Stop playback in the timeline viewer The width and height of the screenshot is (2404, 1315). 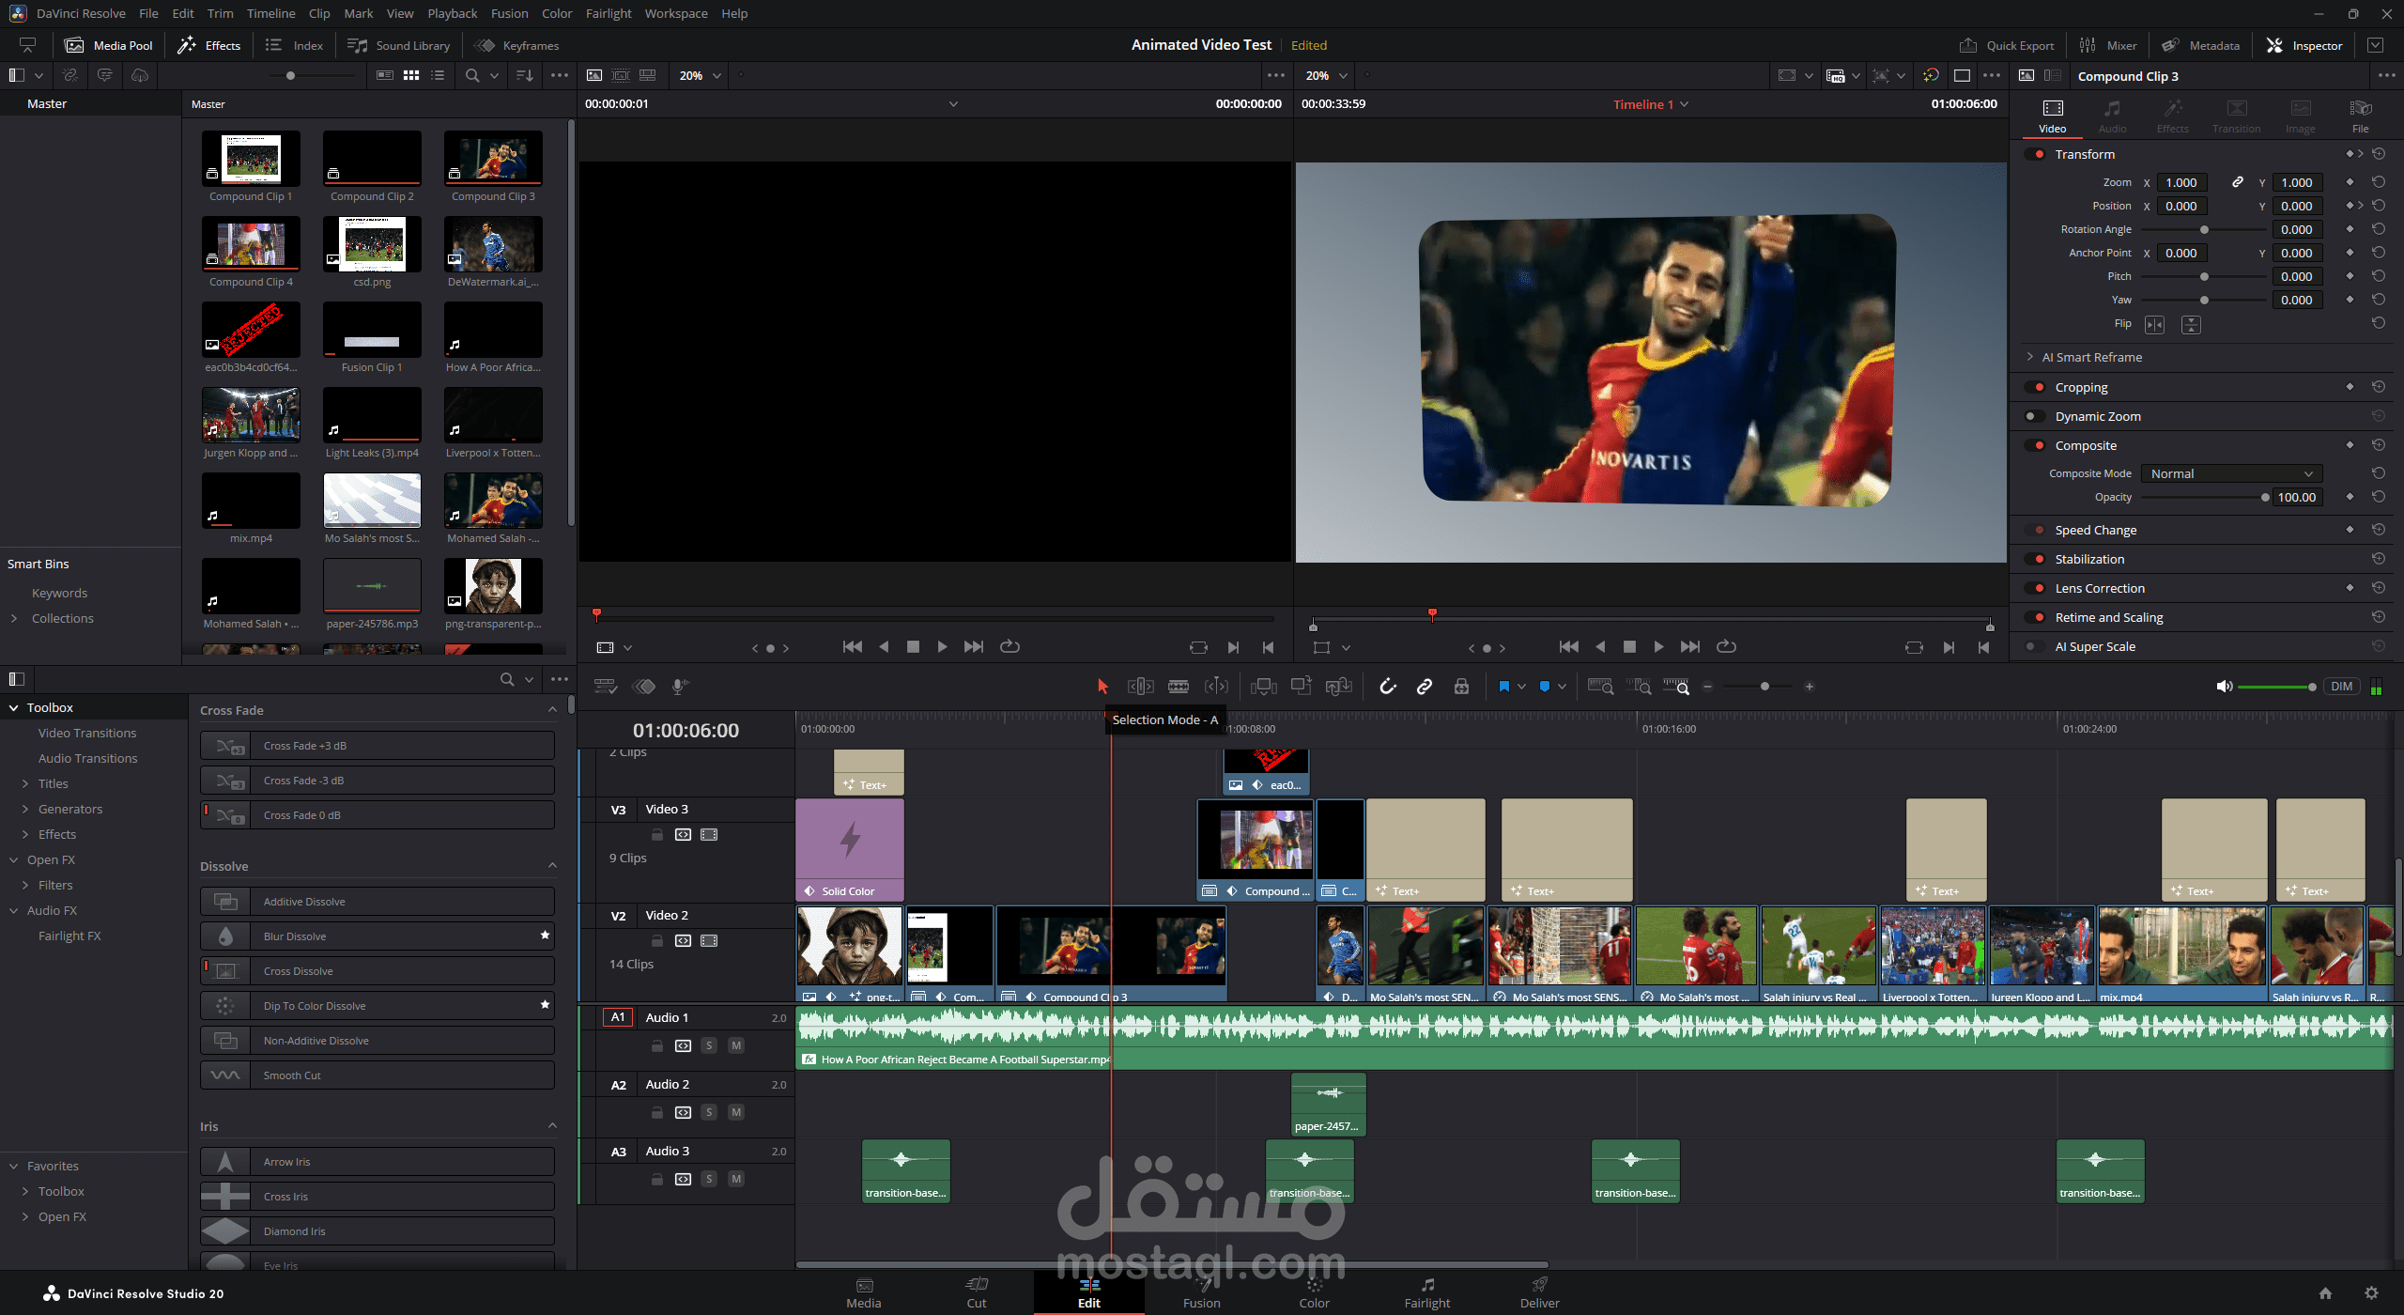1629,646
